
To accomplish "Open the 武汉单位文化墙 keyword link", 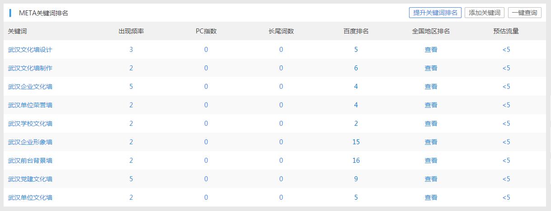I will (x=30, y=197).
